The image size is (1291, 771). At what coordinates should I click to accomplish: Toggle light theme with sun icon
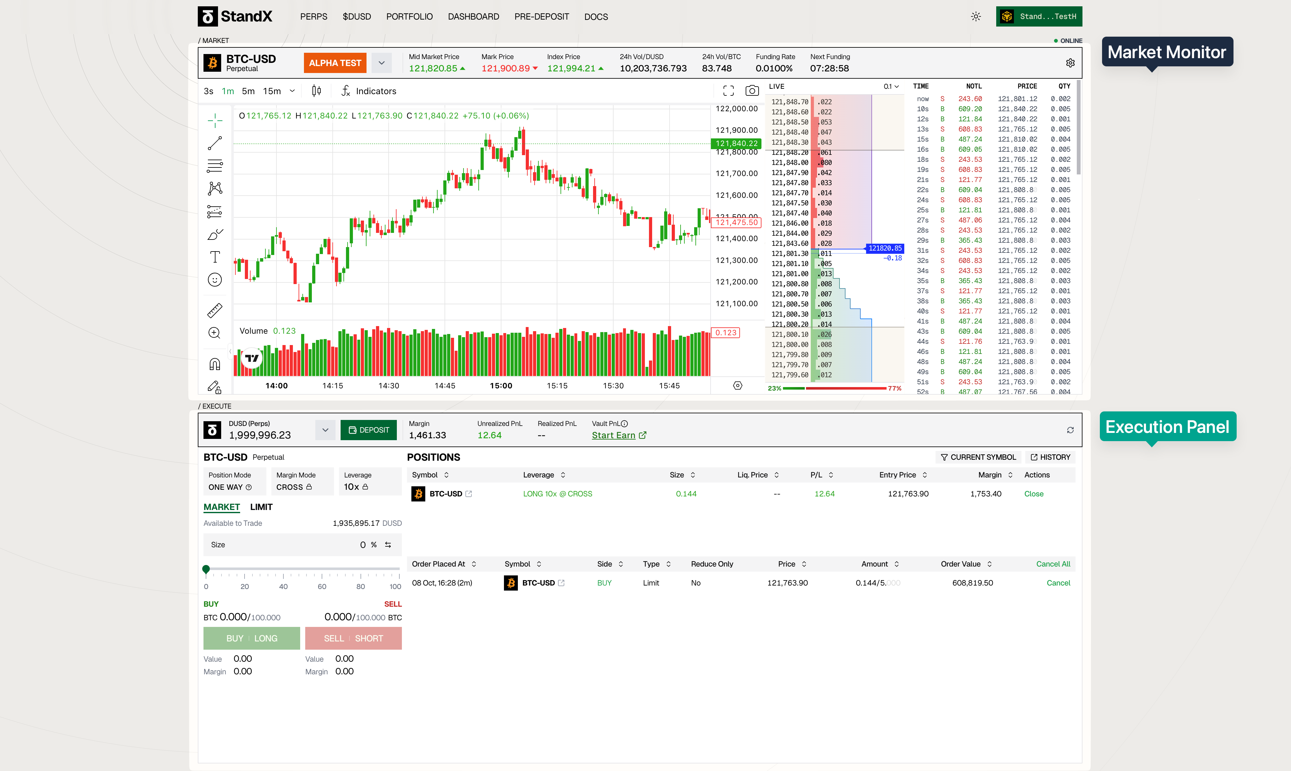[x=976, y=17]
